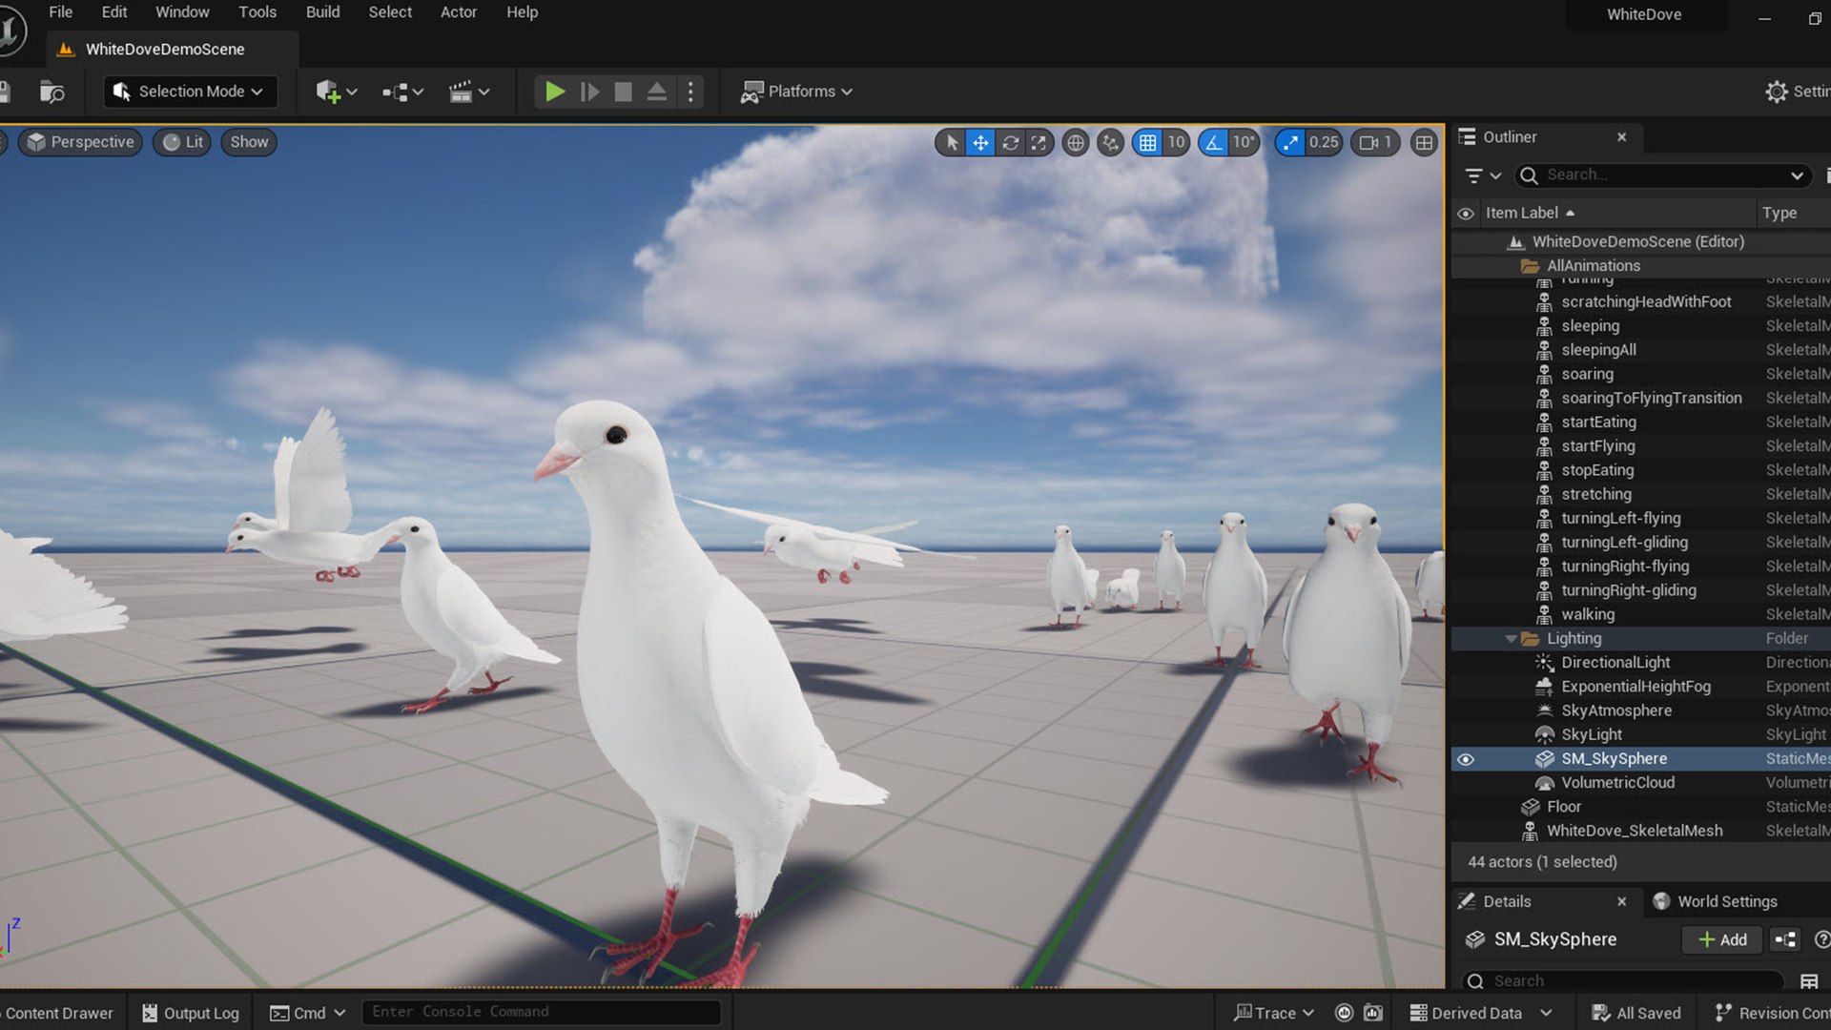Select VolumetricCloud actor
This screenshot has width=1831, height=1030.
[x=1617, y=783]
